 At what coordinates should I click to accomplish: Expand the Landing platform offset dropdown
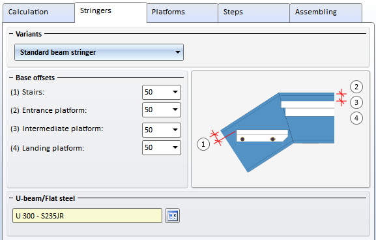tap(175, 147)
